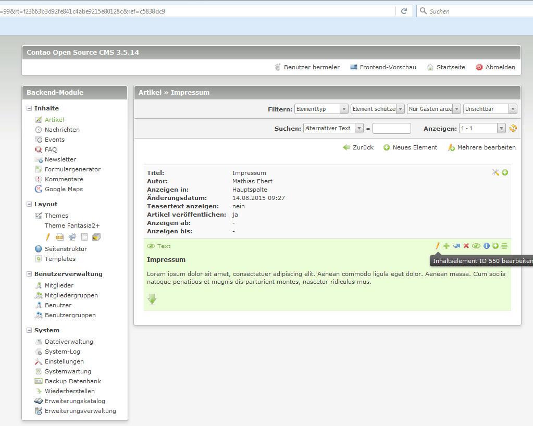Screen dimensions: 533x426
Task: Click the red X delete icon
Action: click(466, 246)
